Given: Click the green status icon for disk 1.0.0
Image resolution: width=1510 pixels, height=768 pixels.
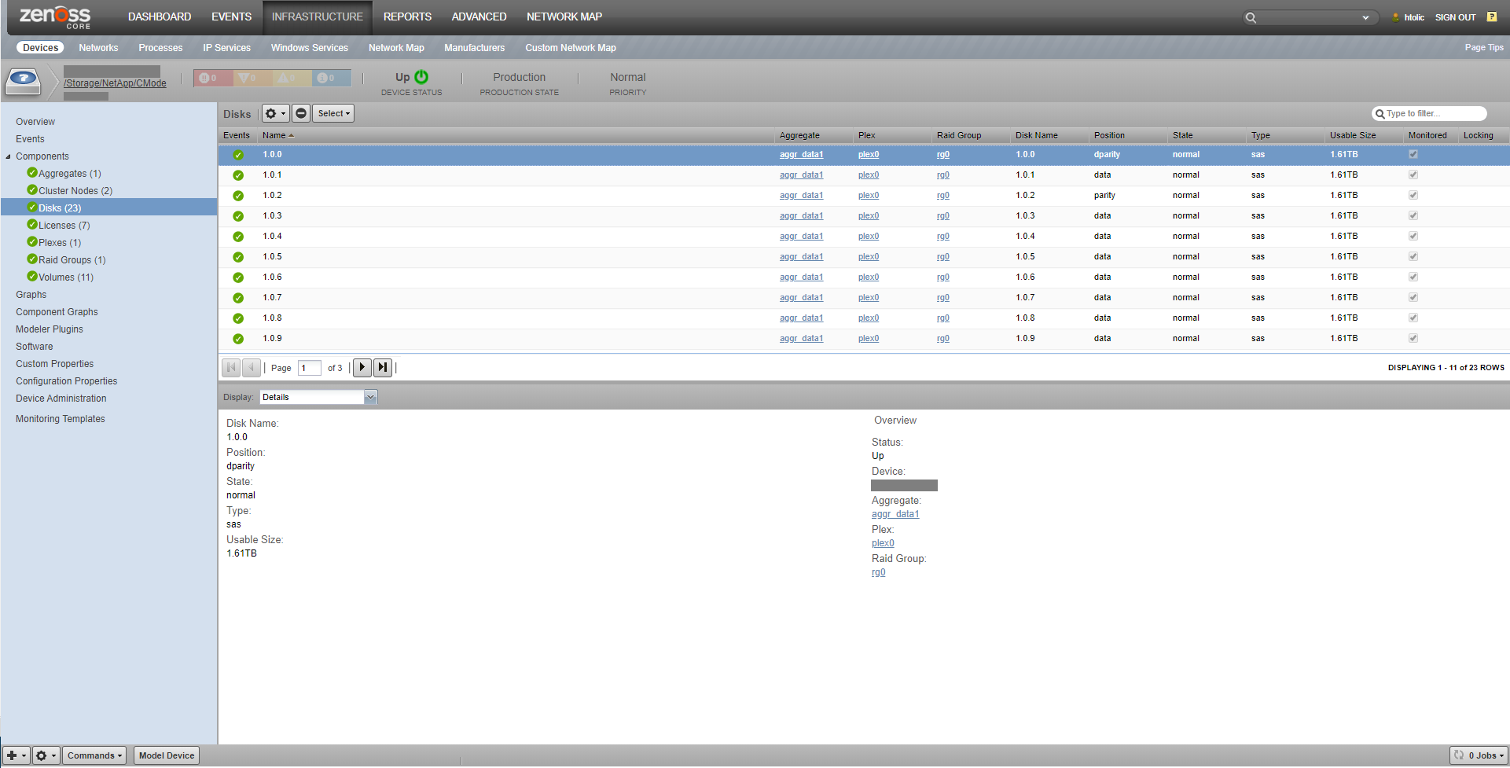Looking at the screenshot, I should coord(238,155).
